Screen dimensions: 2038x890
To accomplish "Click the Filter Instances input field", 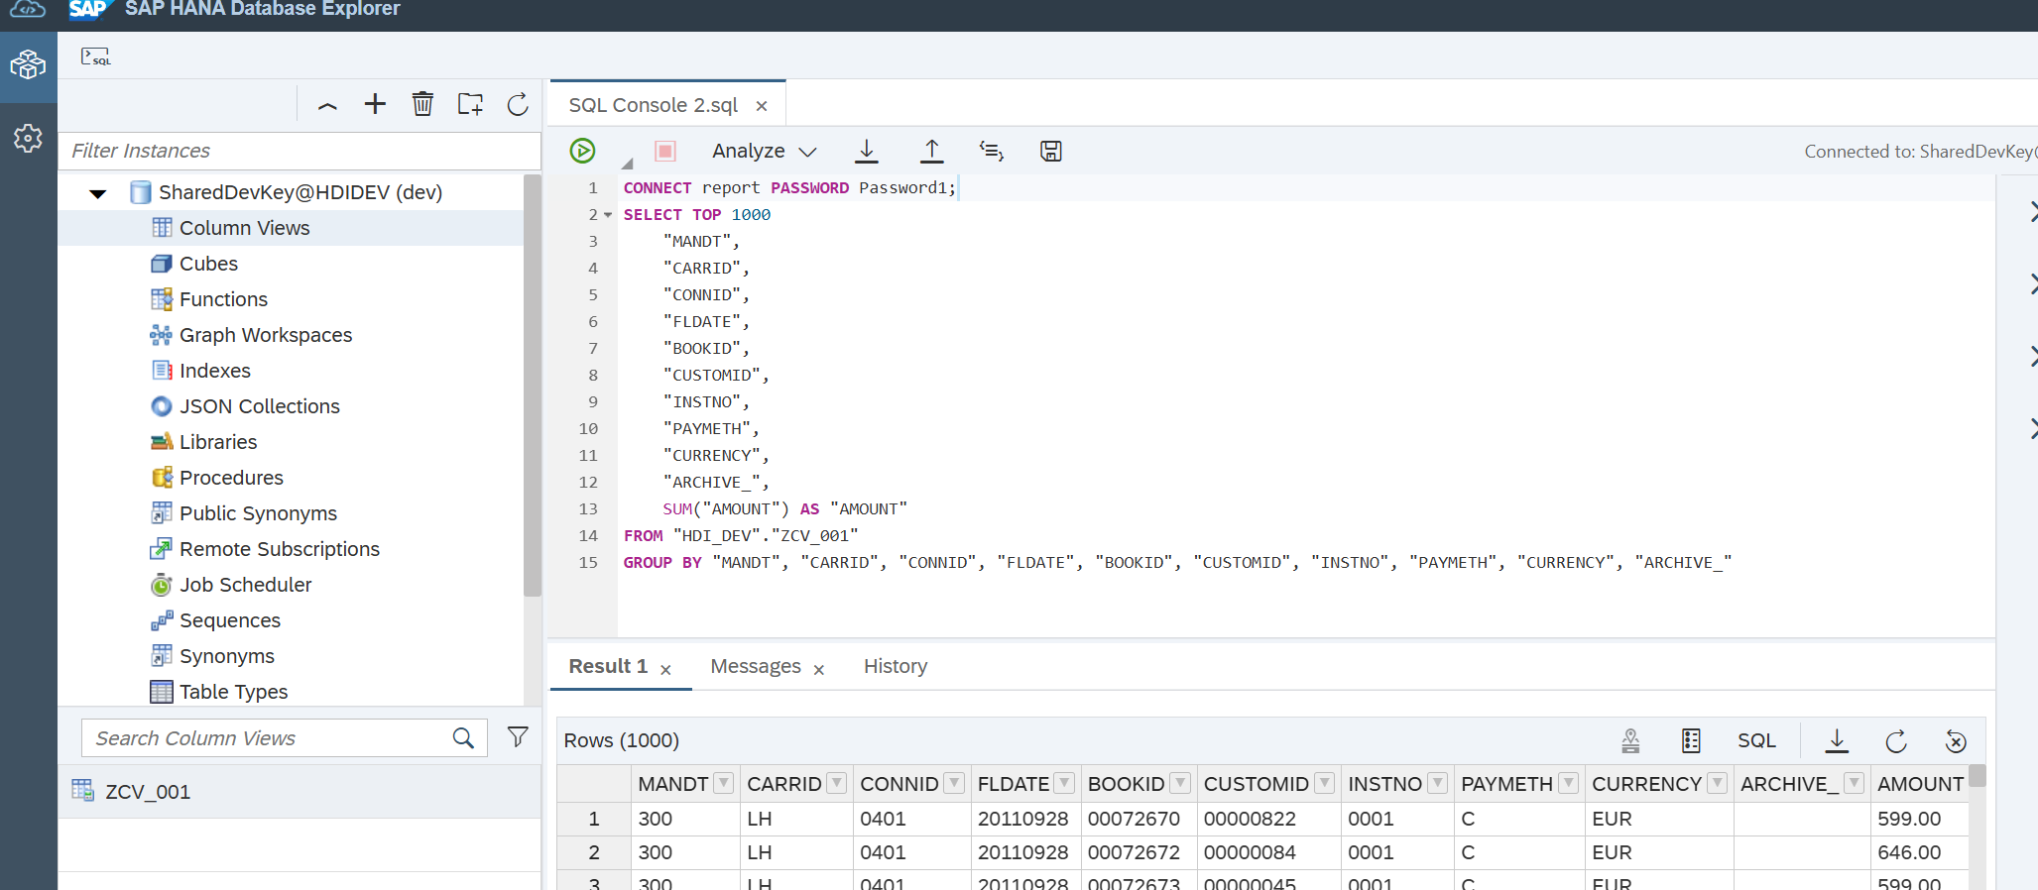I will [x=300, y=151].
